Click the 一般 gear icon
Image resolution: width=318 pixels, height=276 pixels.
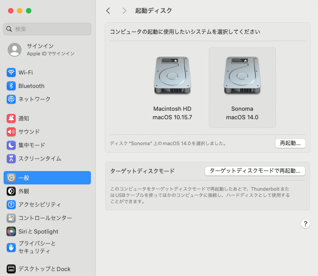click(11, 178)
